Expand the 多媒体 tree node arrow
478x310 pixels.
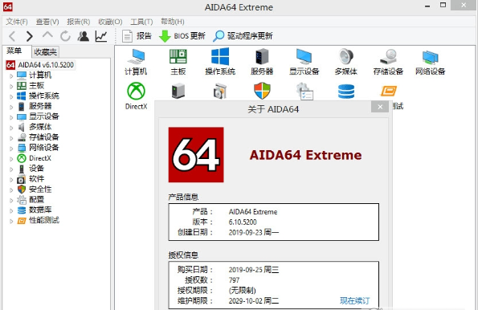pos(11,128)
